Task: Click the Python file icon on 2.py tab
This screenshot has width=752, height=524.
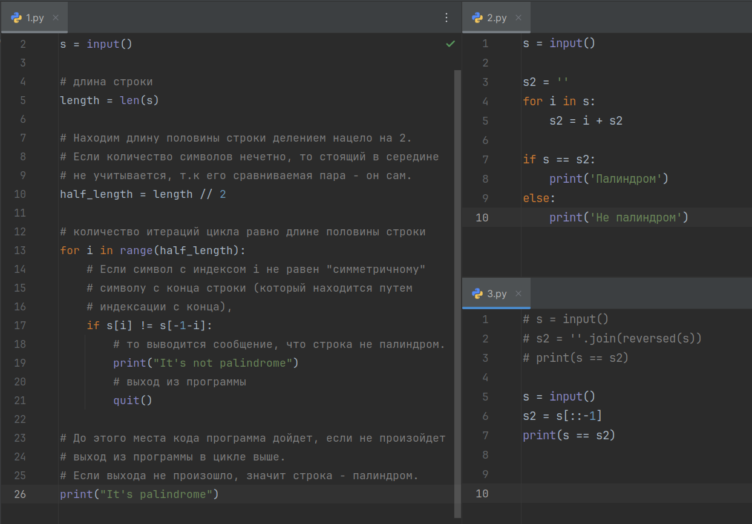Action: tap(477, 18)
